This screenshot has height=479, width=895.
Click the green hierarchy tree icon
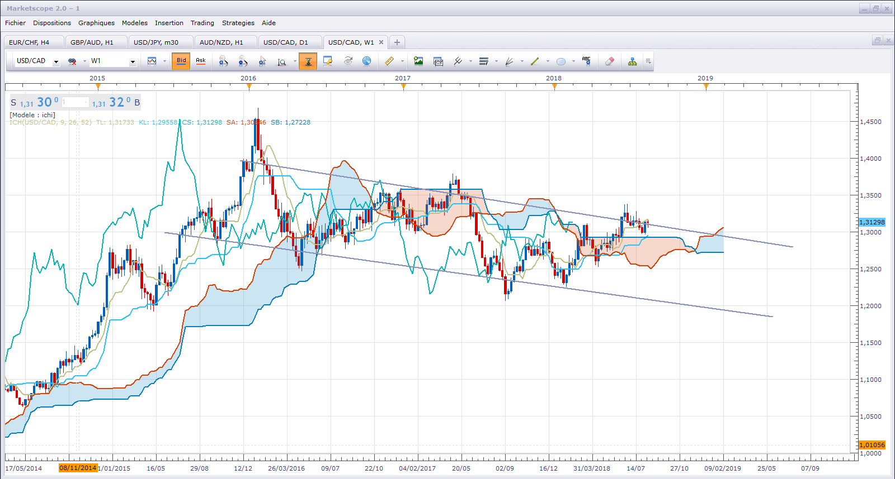pos(633,61)
